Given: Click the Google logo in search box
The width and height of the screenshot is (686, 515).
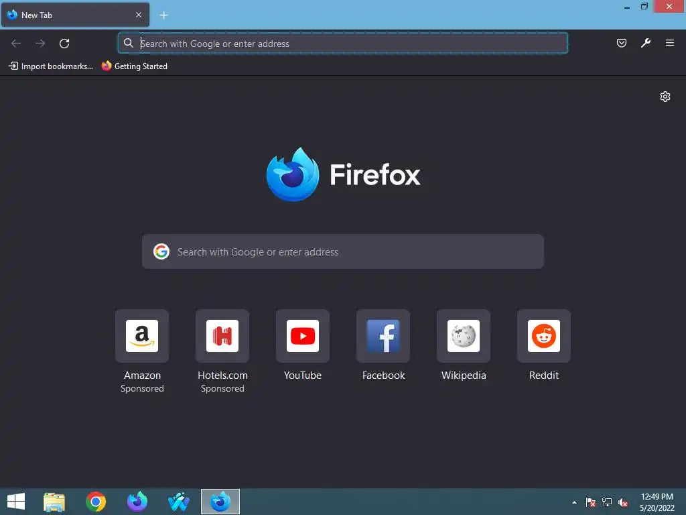Looking at the screenshot, I should coord(161,251).
